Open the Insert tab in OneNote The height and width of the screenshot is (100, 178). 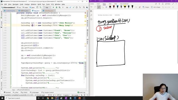coord(98,4)
